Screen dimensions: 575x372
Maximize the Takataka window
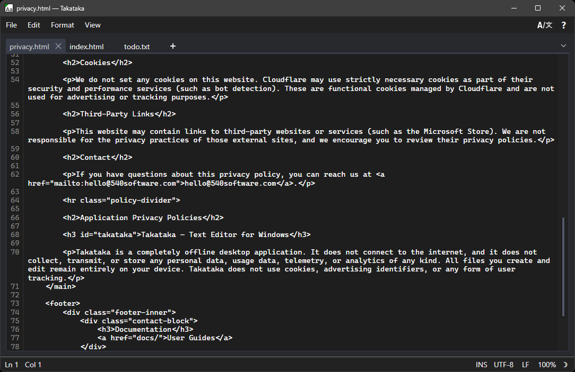(538, 8)
